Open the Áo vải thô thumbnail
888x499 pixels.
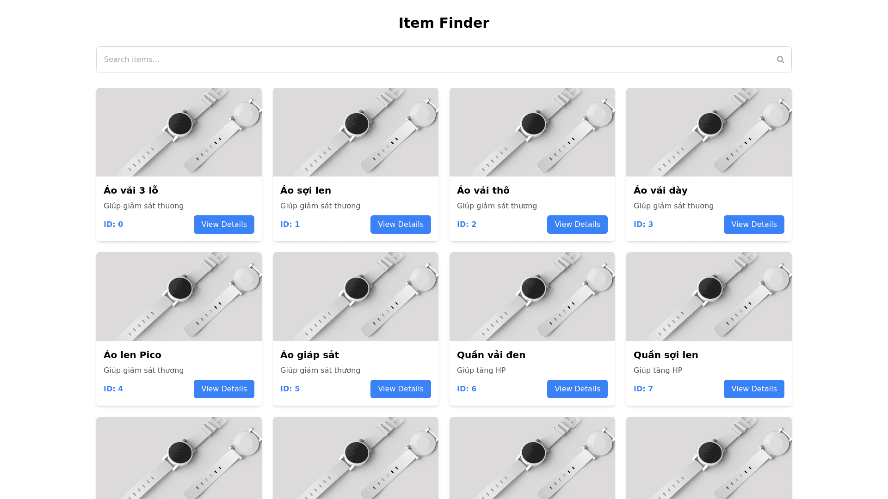[x=532, y=132]
